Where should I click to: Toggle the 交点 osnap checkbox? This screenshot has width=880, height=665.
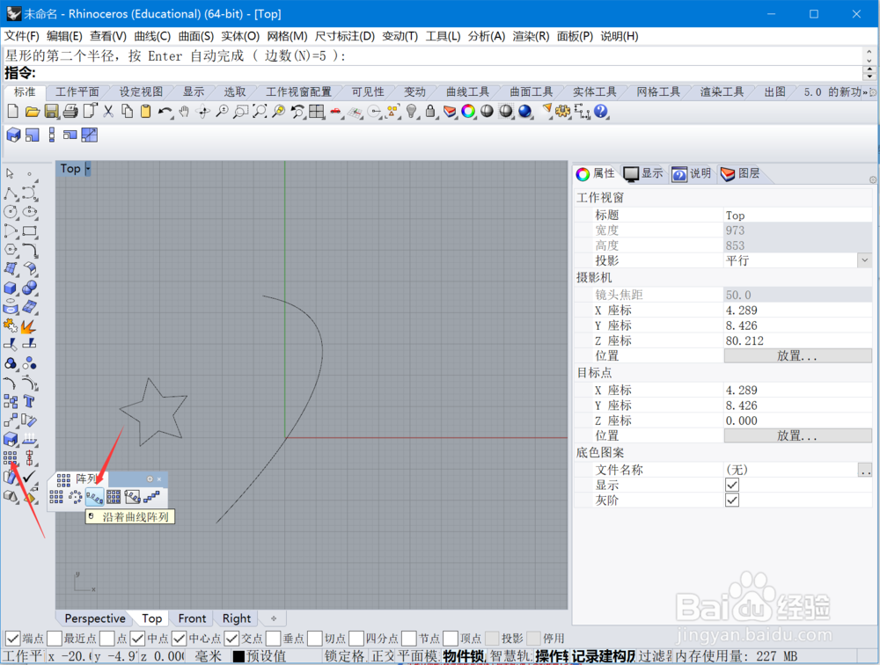(231, 638)
